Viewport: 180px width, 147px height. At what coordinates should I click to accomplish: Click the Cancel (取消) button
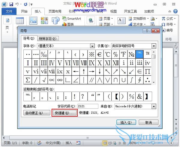point(148,122)
